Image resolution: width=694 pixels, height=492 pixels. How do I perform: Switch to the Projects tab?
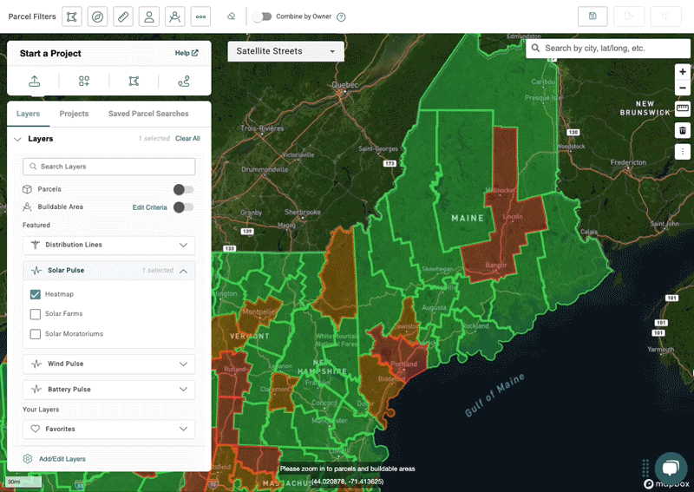[74, 114]
